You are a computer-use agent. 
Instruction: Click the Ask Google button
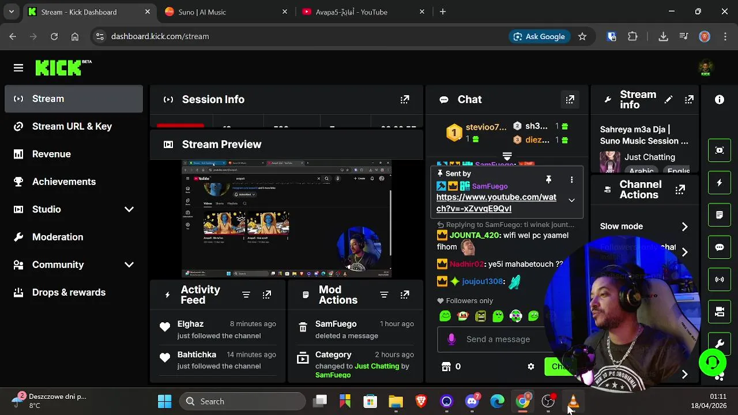[x=539, y=36]
